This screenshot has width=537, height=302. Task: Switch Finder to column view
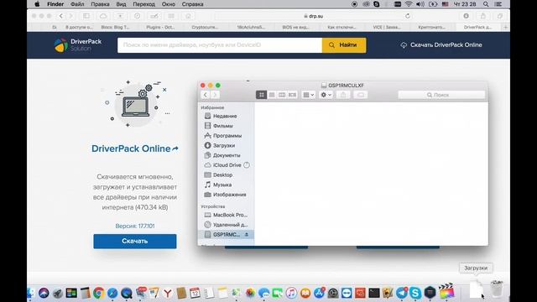pyautogui.click(x=282, y=95)
